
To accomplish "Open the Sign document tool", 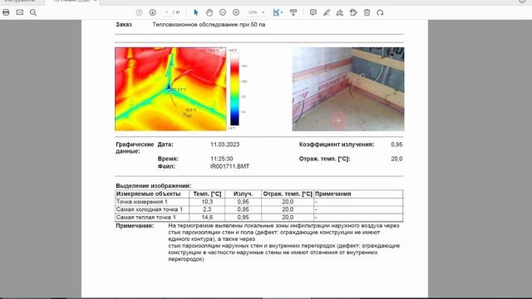I will pos(340,12).
